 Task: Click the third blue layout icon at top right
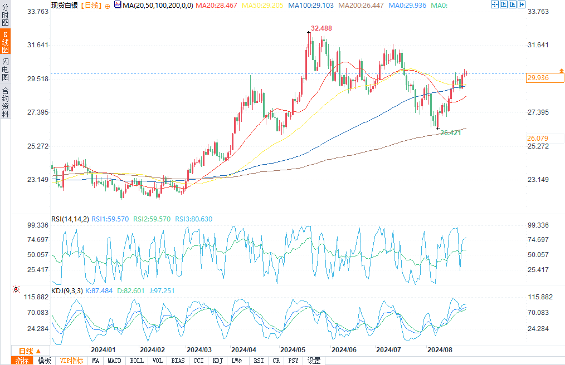click(513, 4)
